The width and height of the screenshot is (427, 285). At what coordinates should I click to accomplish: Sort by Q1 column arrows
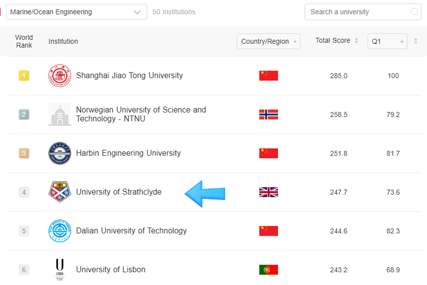click(415, 41)
